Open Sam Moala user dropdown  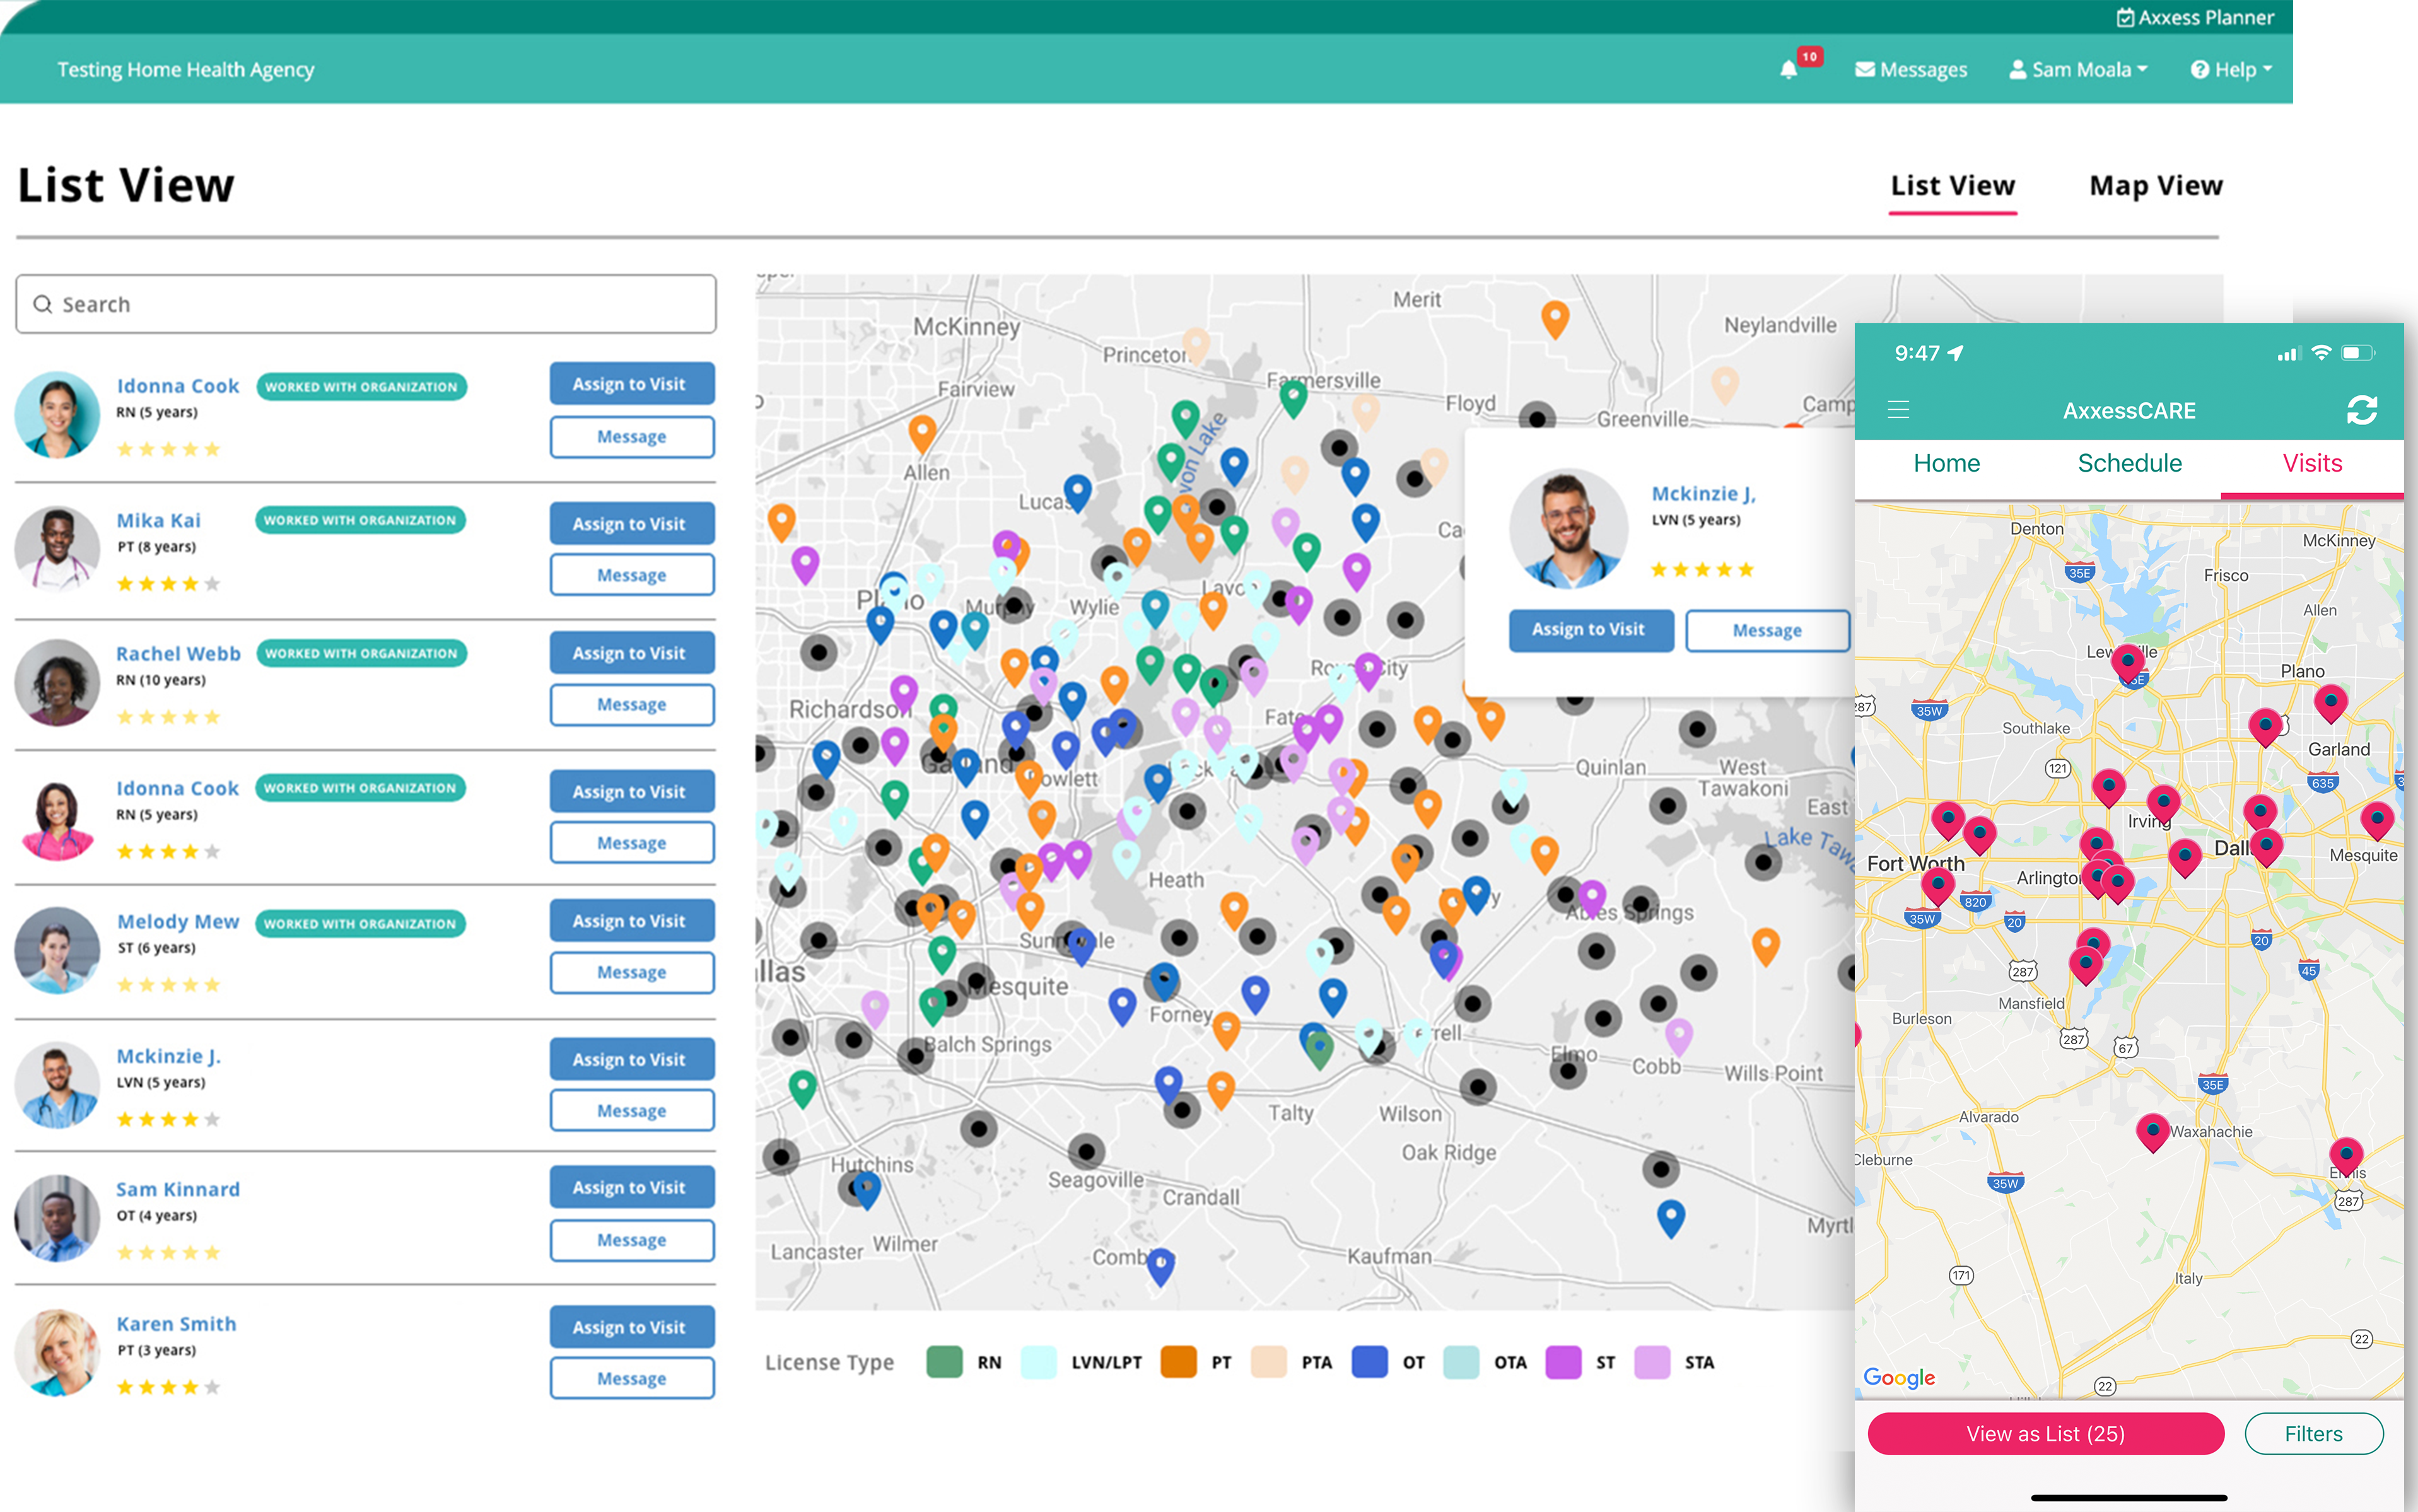click(x=2078, y=70)
